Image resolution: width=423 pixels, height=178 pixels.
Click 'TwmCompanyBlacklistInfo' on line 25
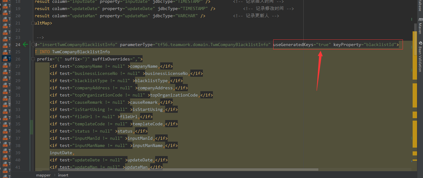81,52
